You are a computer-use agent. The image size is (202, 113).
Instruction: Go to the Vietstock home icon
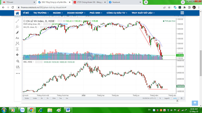[x=17, y=13]
